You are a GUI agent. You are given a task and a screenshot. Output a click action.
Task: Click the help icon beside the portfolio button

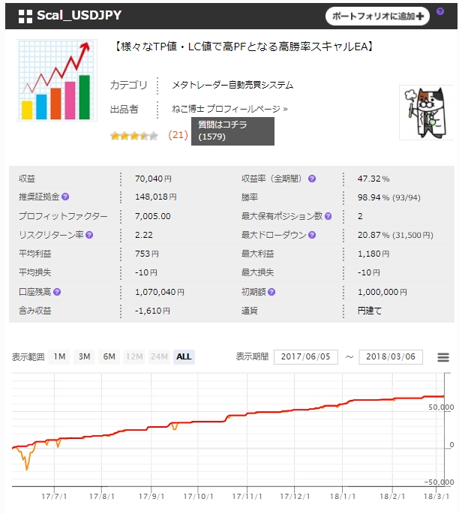(439, 11)
